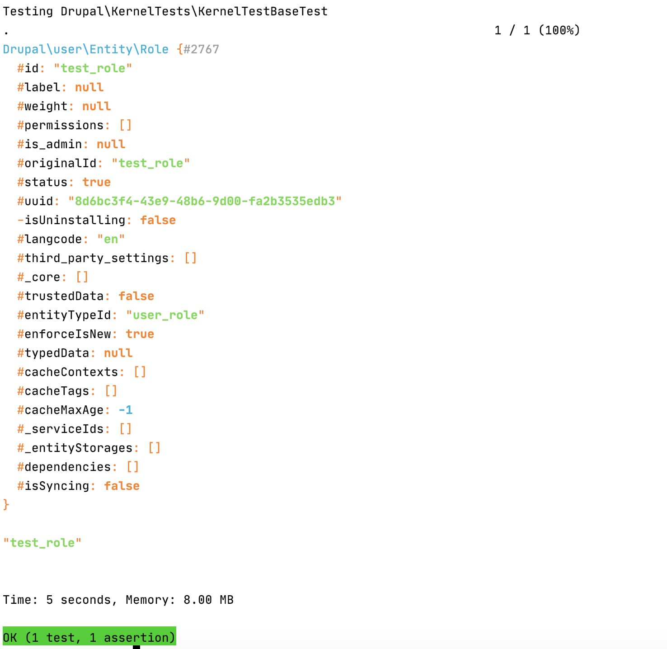The height and width of the screenshot is (649, 667).
Task: Click the 'Drupal\user\Entity\Role' class name
Action: click(86, 49)
